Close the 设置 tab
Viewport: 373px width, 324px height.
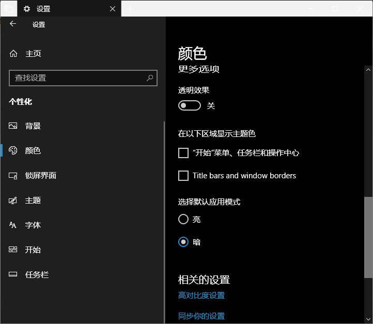(113, 9)
